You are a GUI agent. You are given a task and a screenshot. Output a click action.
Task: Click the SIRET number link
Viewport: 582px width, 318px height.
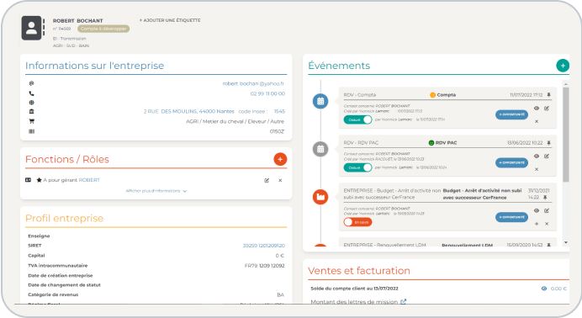point(264,246)
